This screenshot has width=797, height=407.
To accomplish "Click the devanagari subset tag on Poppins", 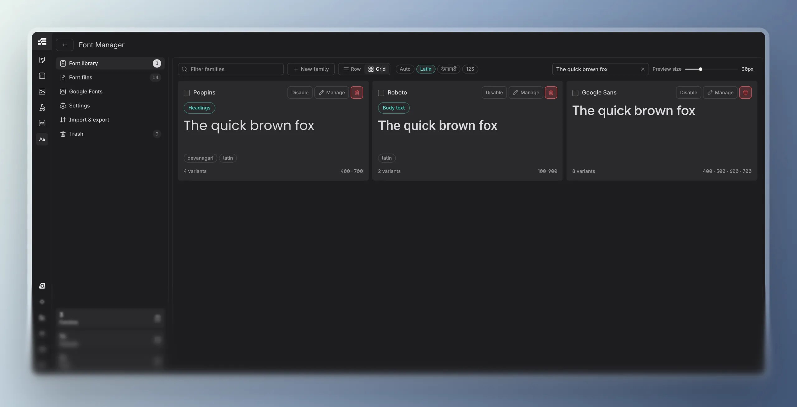I will pos(200,158).
